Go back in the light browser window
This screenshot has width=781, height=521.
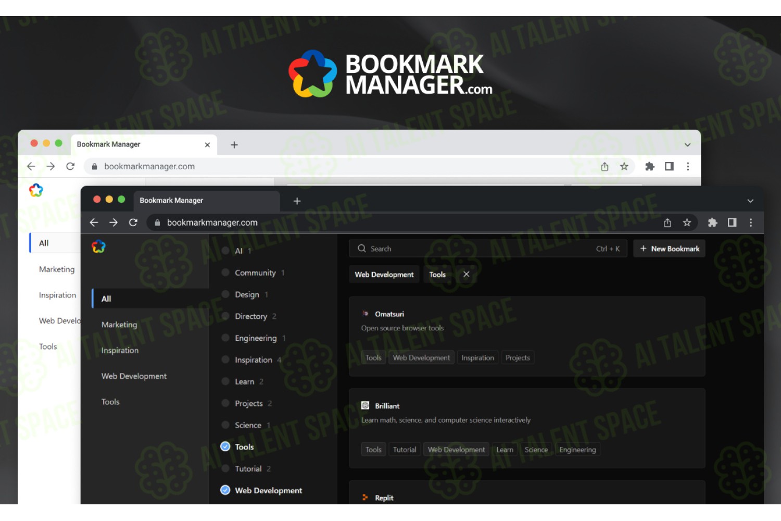tap(31, 166)
